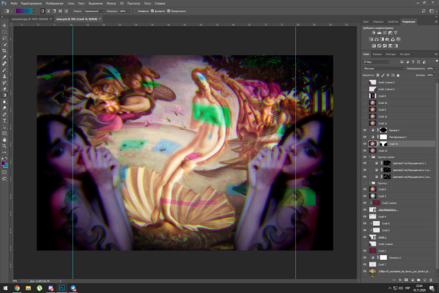Choose diamond gradient style in options bar
Viewport: 439px width, 293px height.
tap(67, 11)
